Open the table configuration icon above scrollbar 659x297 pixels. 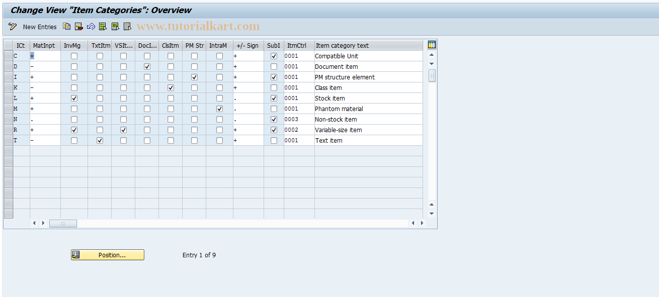(x=431, y=44)
